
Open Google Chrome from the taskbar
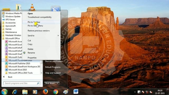(56, 92)
